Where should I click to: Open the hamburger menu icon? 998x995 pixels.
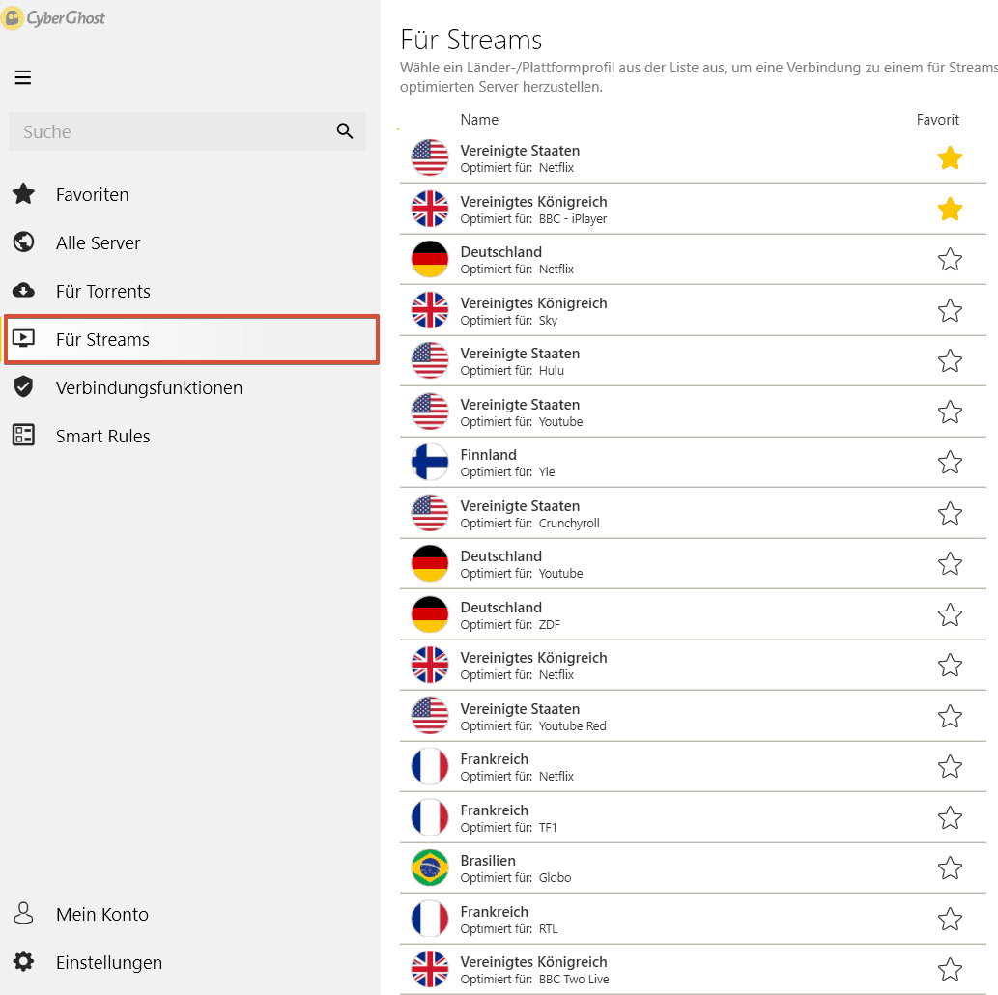(23, 77)
